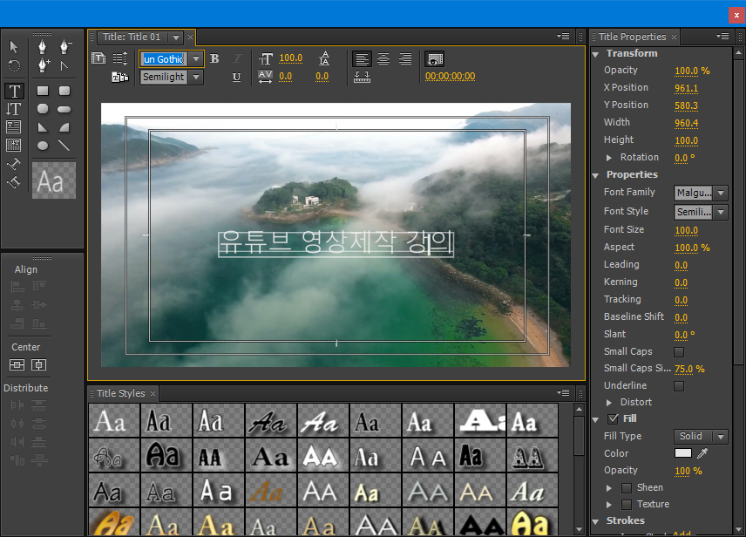Select the Vertical Type tool
Viewport: 746px width, 537px height.
[x=14, y=109]
